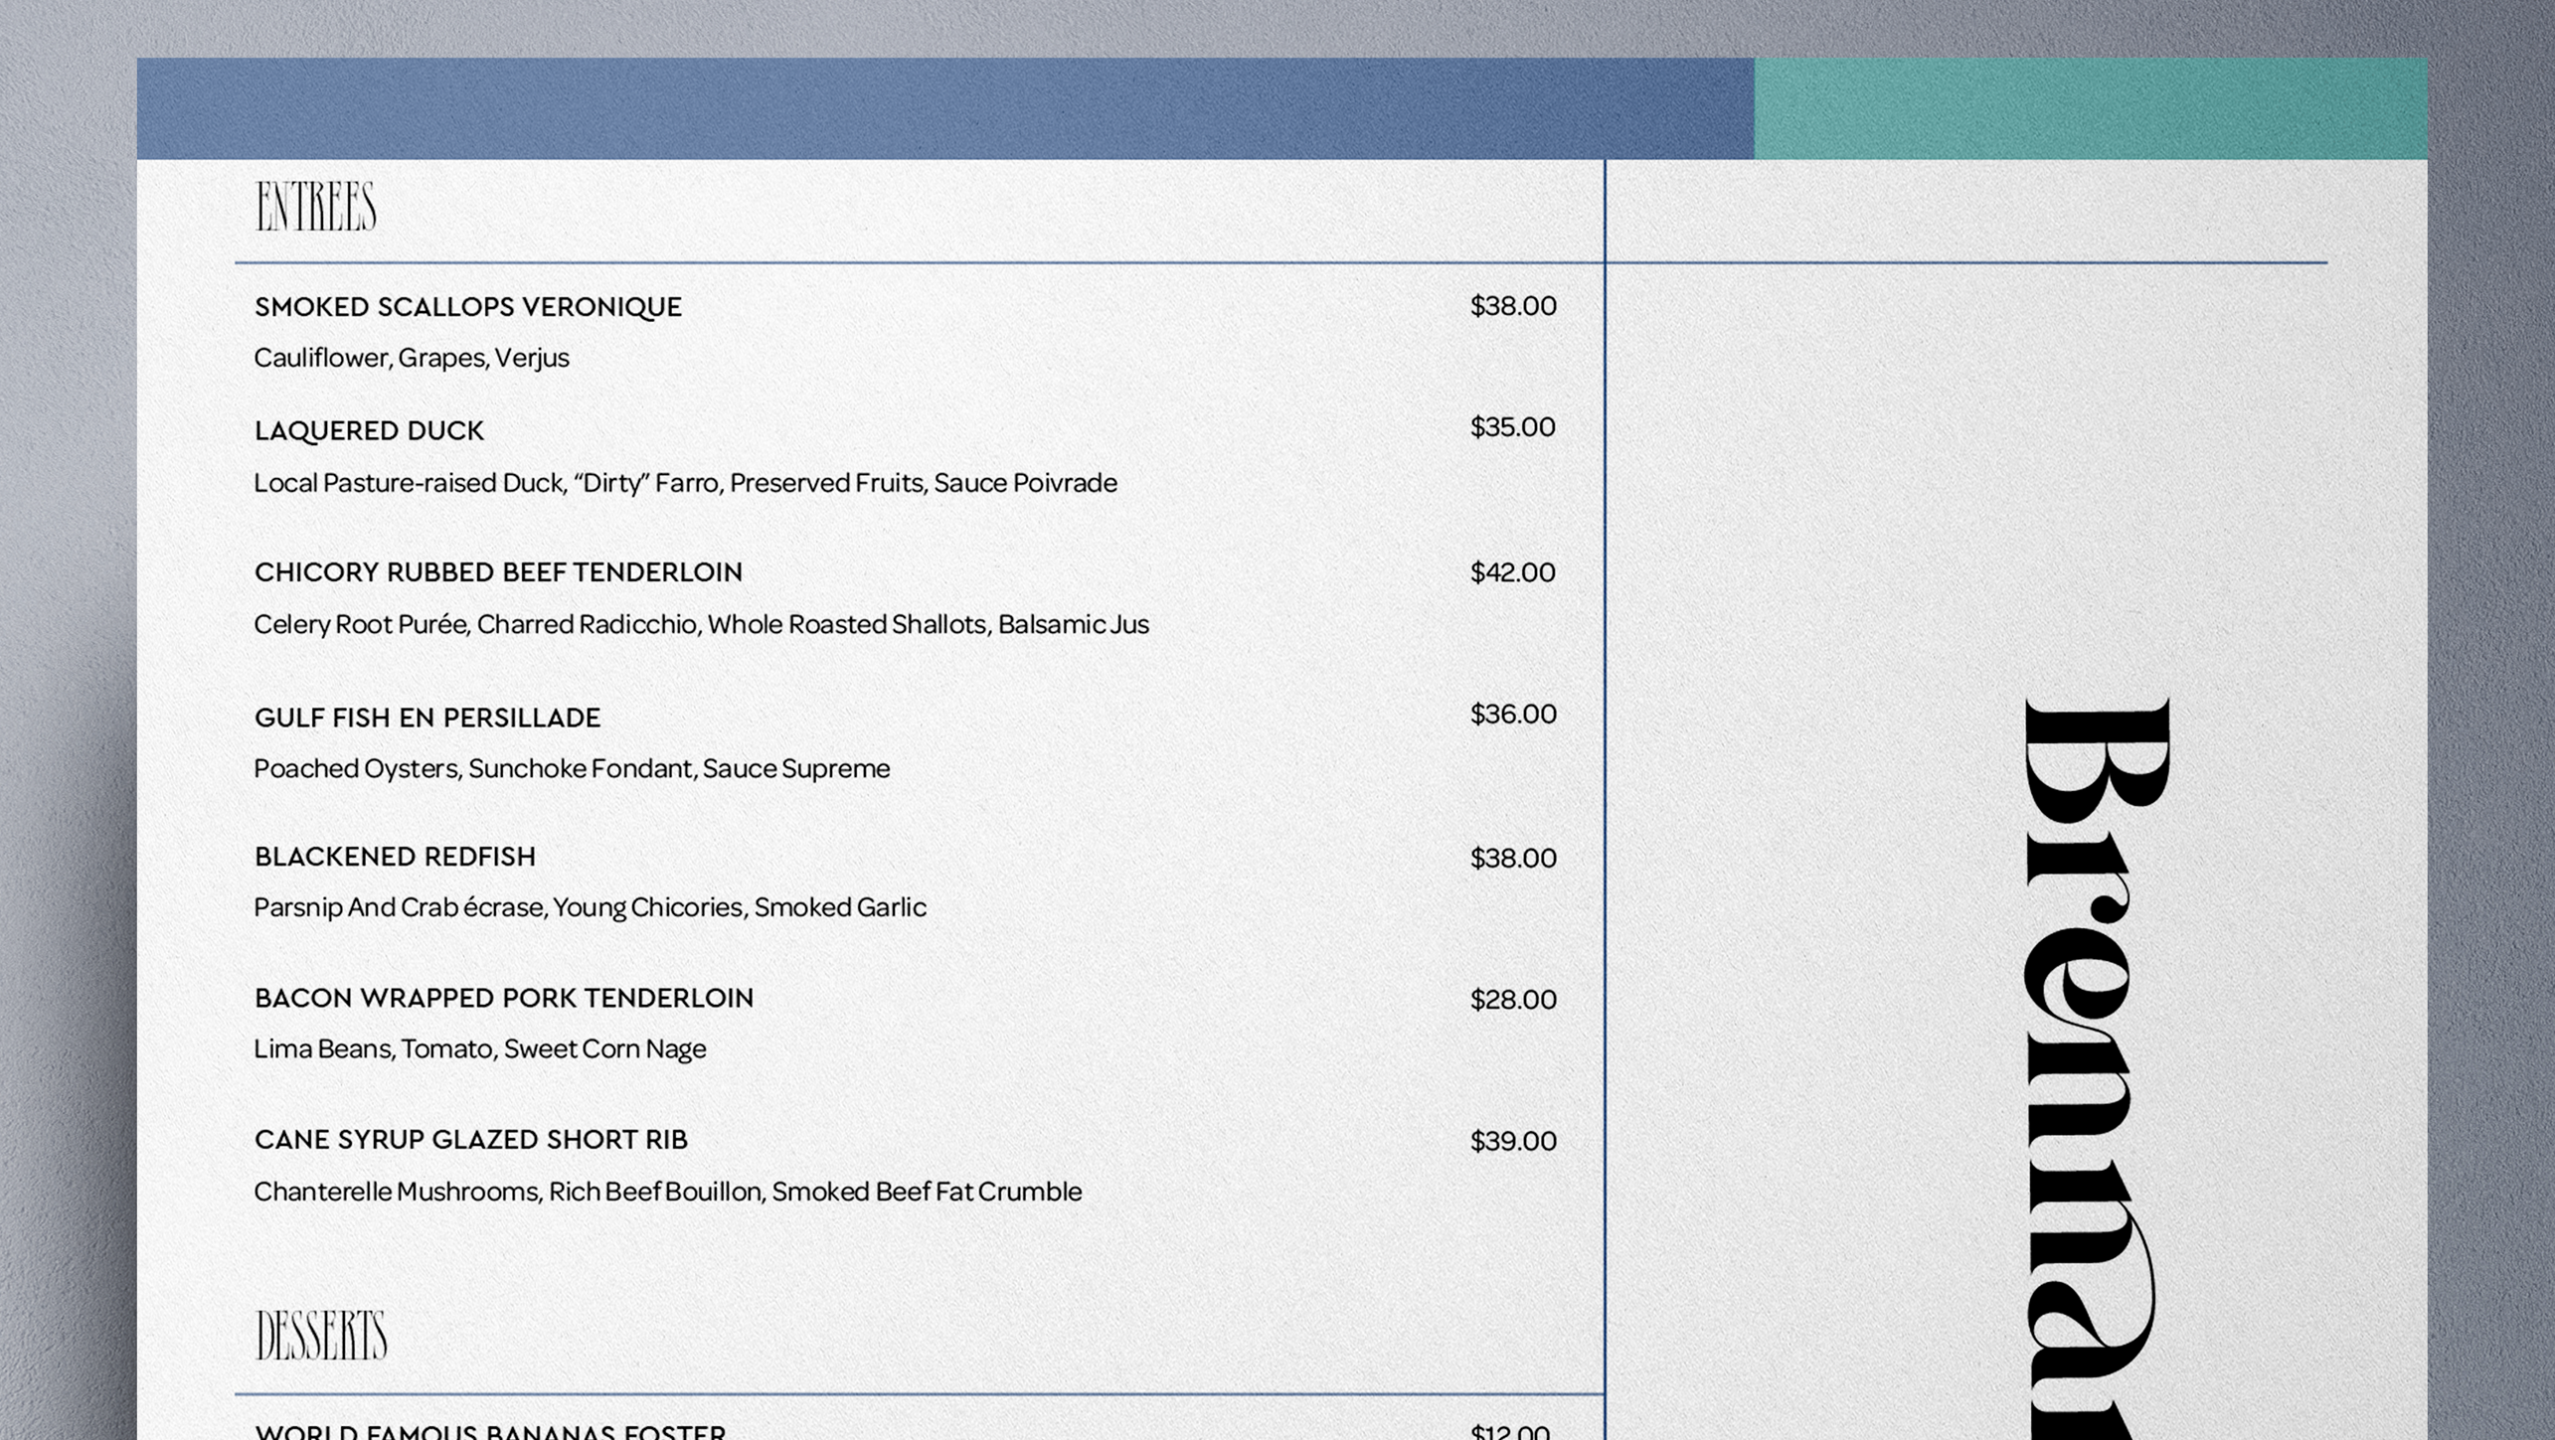
Task: Click the $35.00 price
Action: click(x=1512, y=427)
